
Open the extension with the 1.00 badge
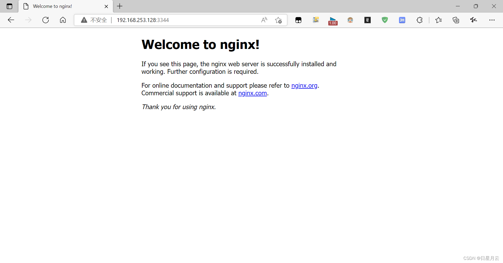[332, 20]
